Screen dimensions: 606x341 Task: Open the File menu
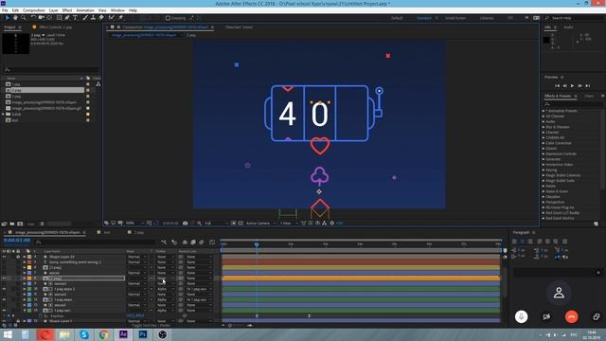click(5, 10)
